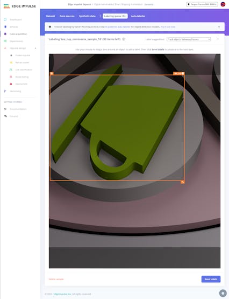229x299 pixels.
Task: Go to Experiments in the sidebar
Action: (x=16, y=41)
